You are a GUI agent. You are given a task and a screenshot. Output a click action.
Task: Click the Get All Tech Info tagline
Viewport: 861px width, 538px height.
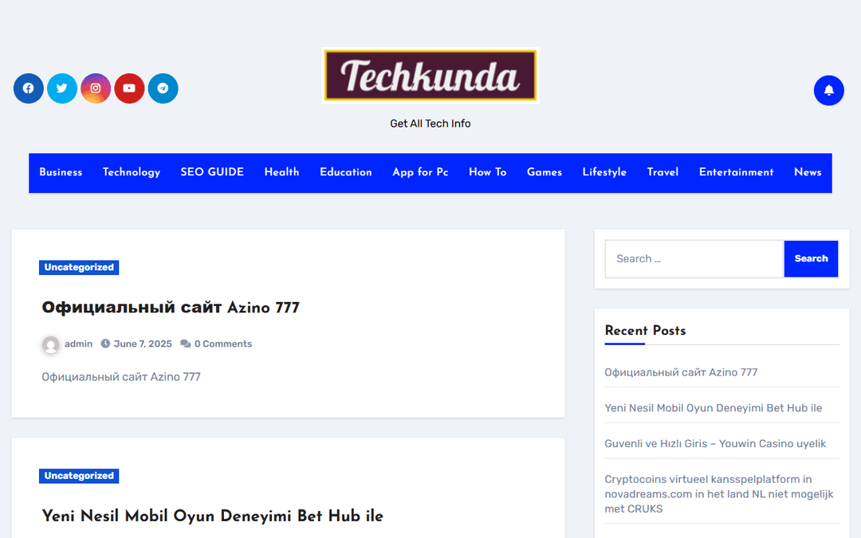[x=431, y=124]
